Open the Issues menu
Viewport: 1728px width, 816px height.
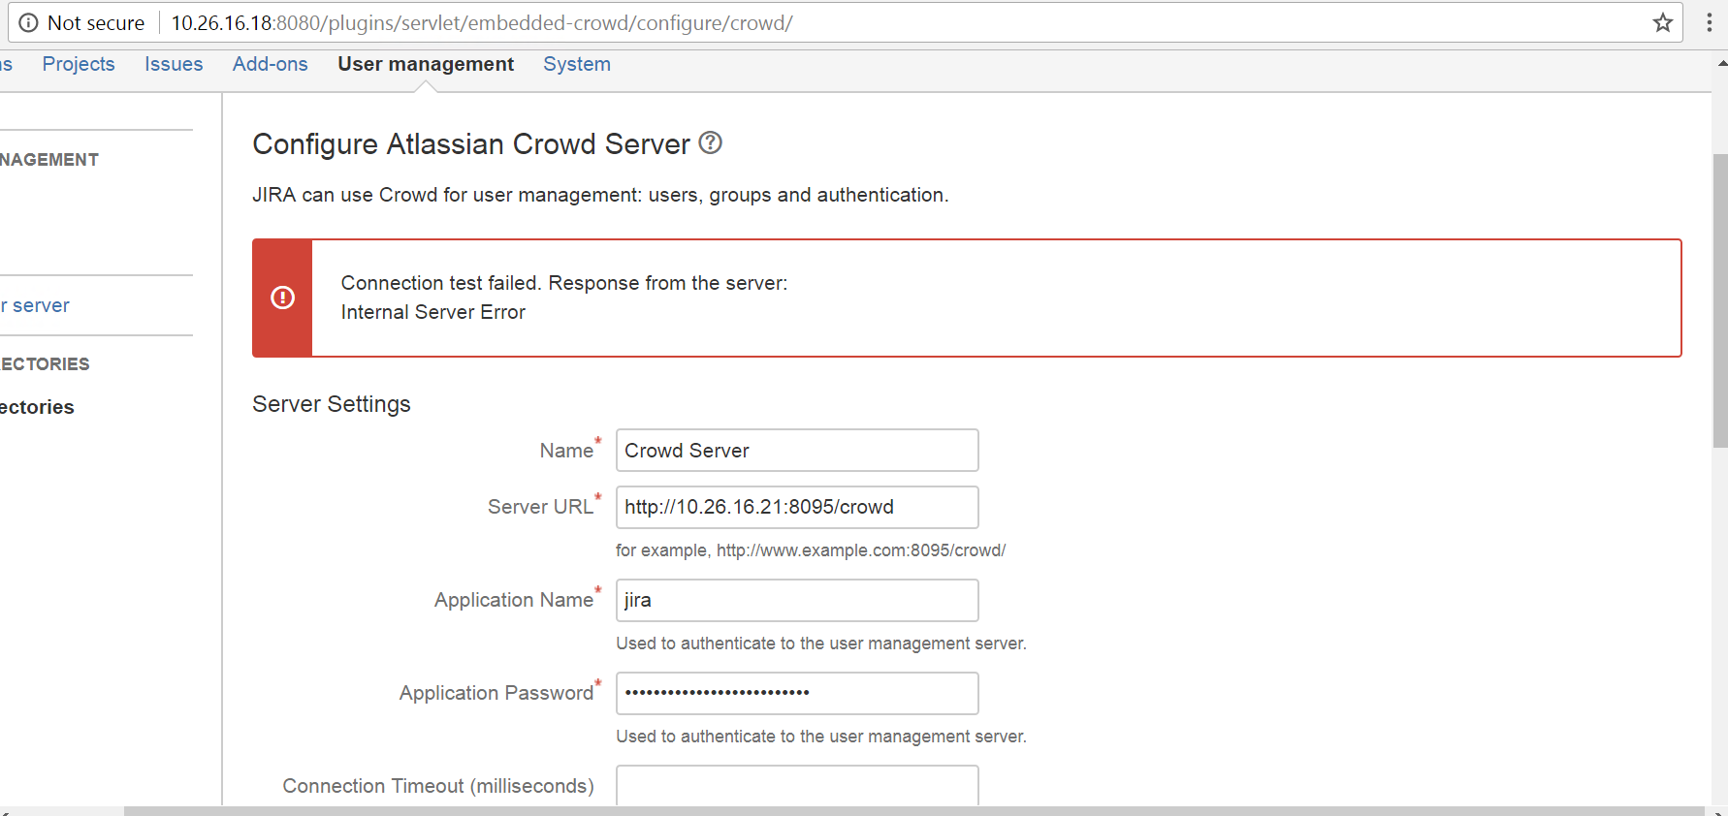click(174, 64)
